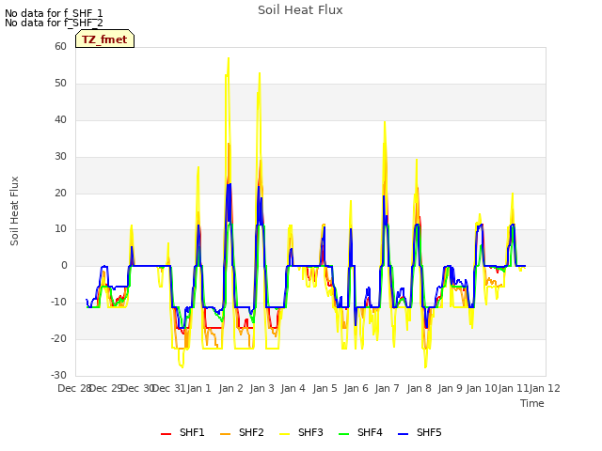Click the 0 y-axis tick label
The image size is (602, 451).
[x=64, y=265]
